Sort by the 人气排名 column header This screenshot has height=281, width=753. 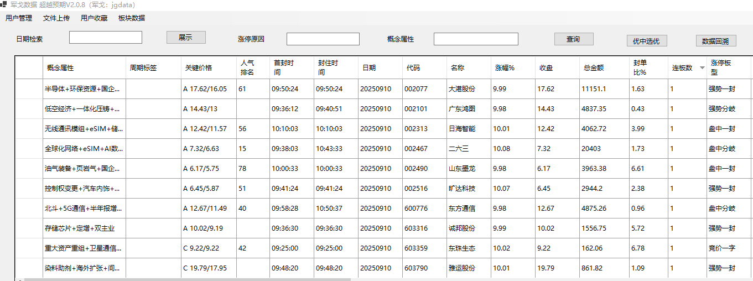click(x=253, y=67)
